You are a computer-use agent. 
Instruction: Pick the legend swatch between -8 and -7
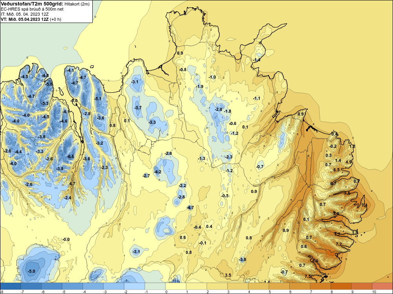tap(11, 286)
